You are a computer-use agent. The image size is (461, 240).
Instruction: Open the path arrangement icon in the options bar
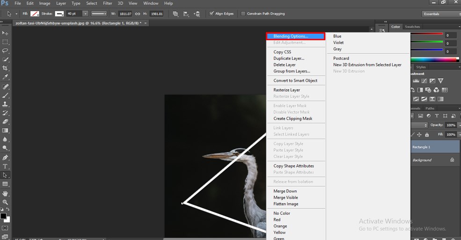[x=197, y=14]
